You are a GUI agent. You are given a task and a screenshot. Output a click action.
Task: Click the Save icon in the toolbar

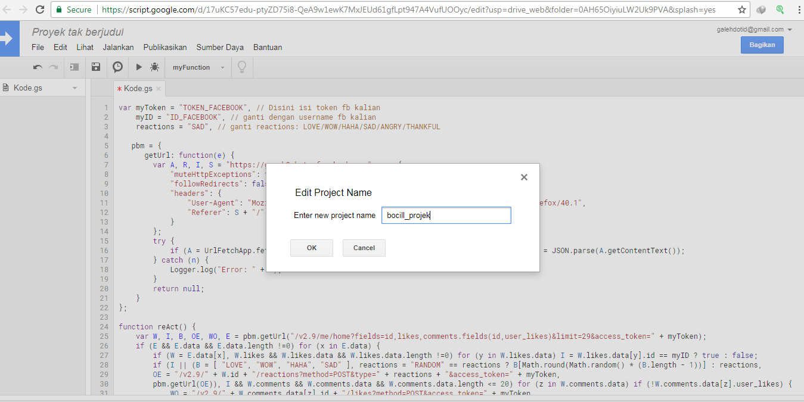[95, 67]
